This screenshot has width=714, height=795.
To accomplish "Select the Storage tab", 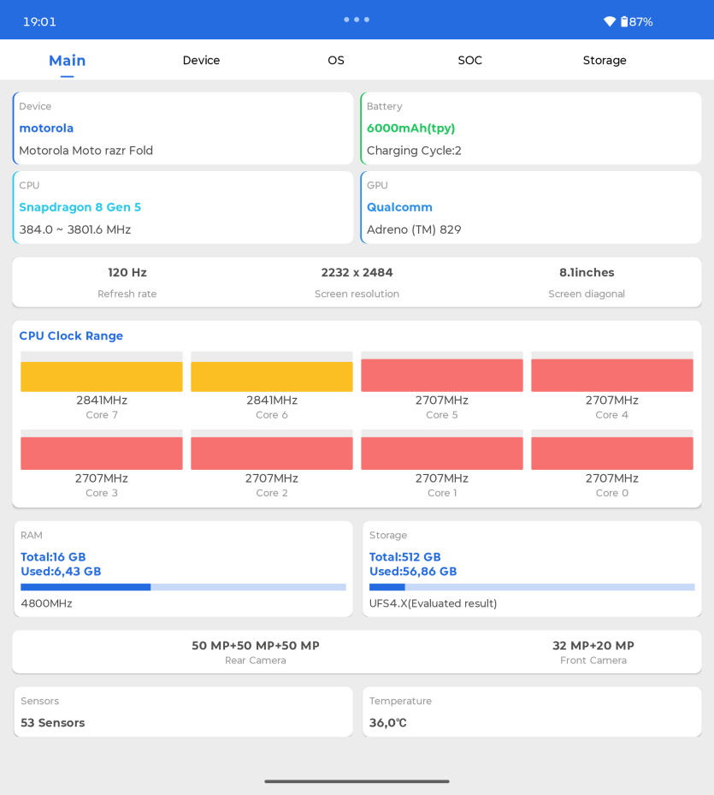I will tap(605, 61).
